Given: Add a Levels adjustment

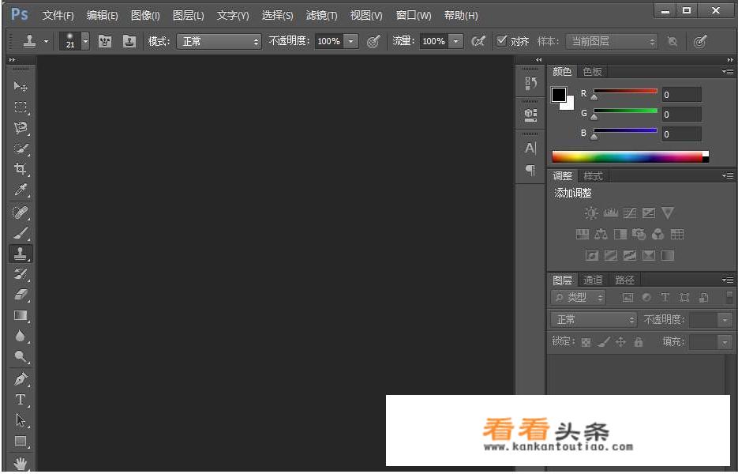Looking at the screenshot, I should 610,213.
